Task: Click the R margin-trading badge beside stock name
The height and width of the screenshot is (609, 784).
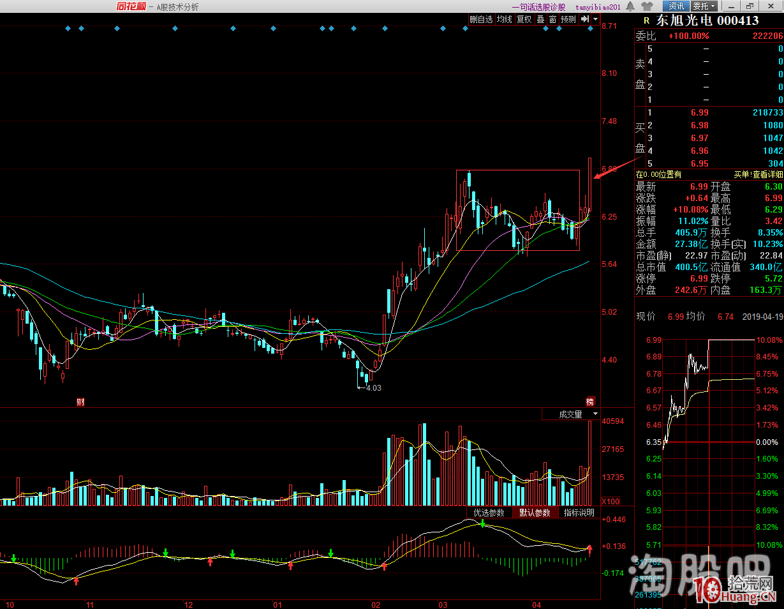Action: tap(646, 21)
